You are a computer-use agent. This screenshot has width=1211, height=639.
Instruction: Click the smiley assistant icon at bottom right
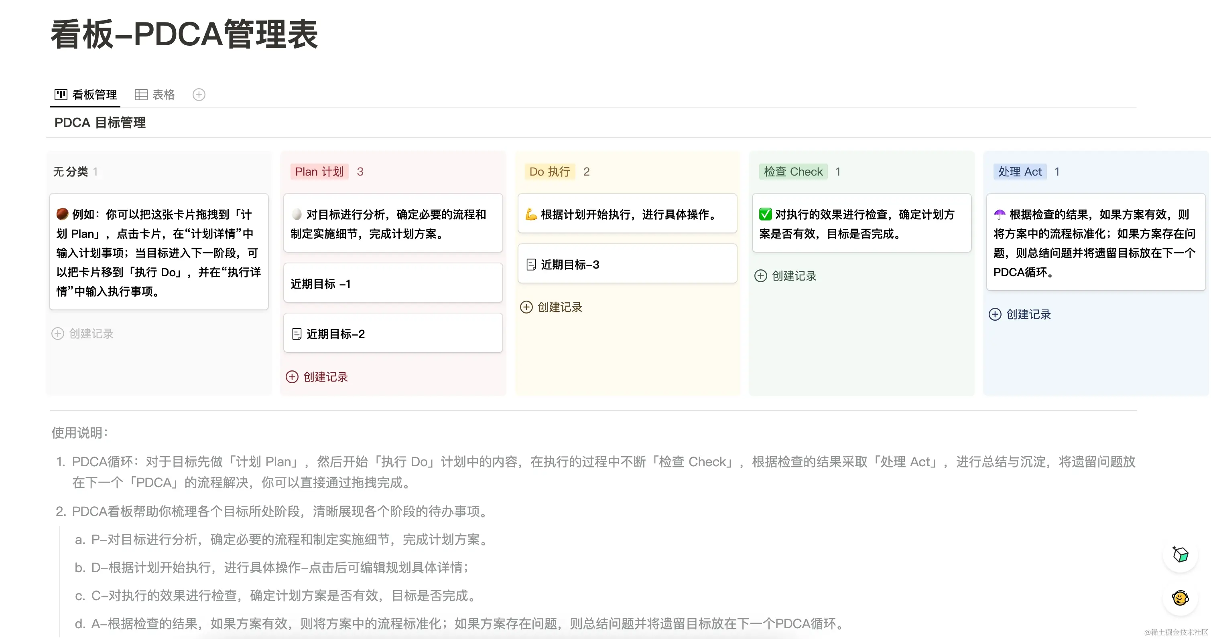point(1180,598)
